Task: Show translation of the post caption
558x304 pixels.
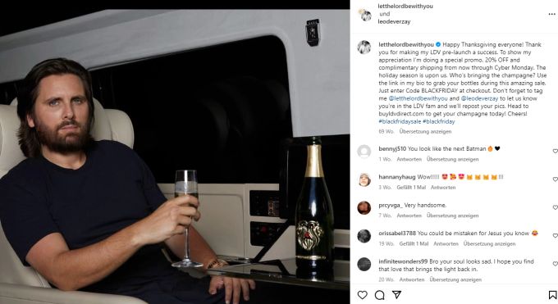Action: pos(425,131)
